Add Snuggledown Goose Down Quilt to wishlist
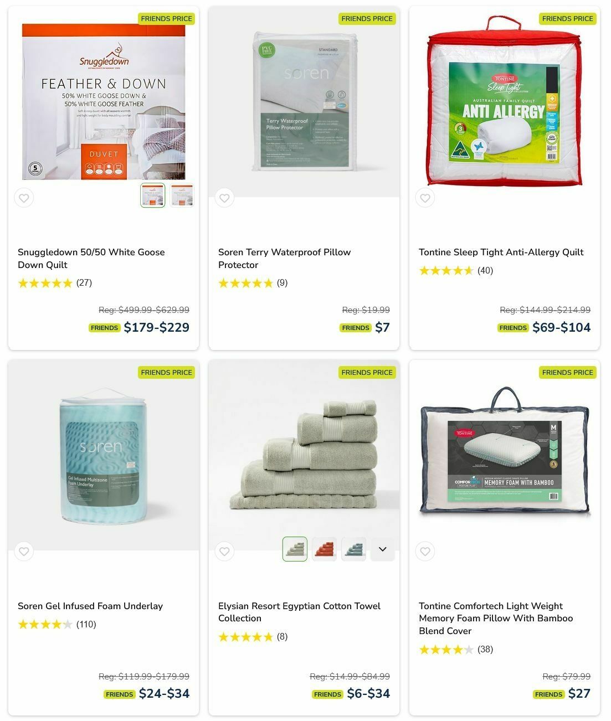The height and width of the screenshot is (721, 611). [x=24, y=198]
